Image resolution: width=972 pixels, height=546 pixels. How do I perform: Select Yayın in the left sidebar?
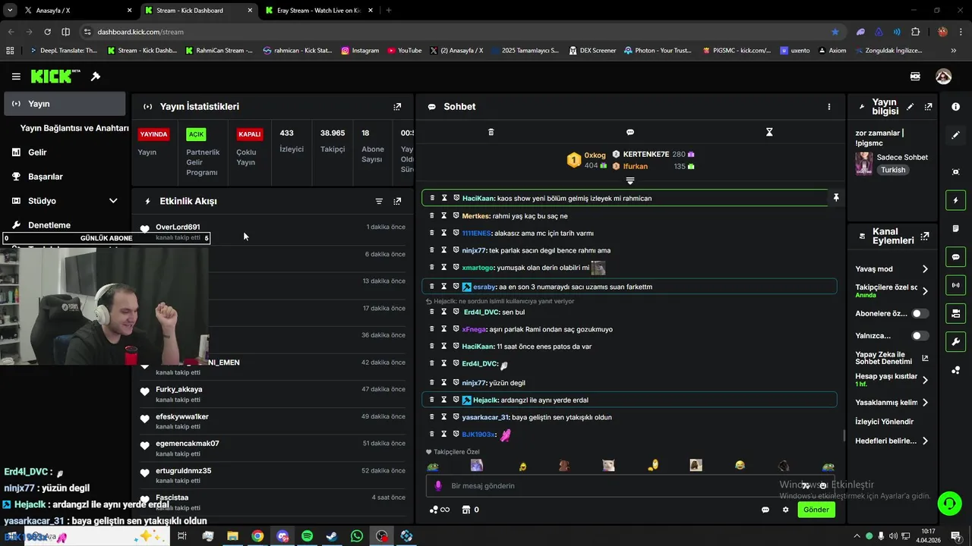point(65,104)
